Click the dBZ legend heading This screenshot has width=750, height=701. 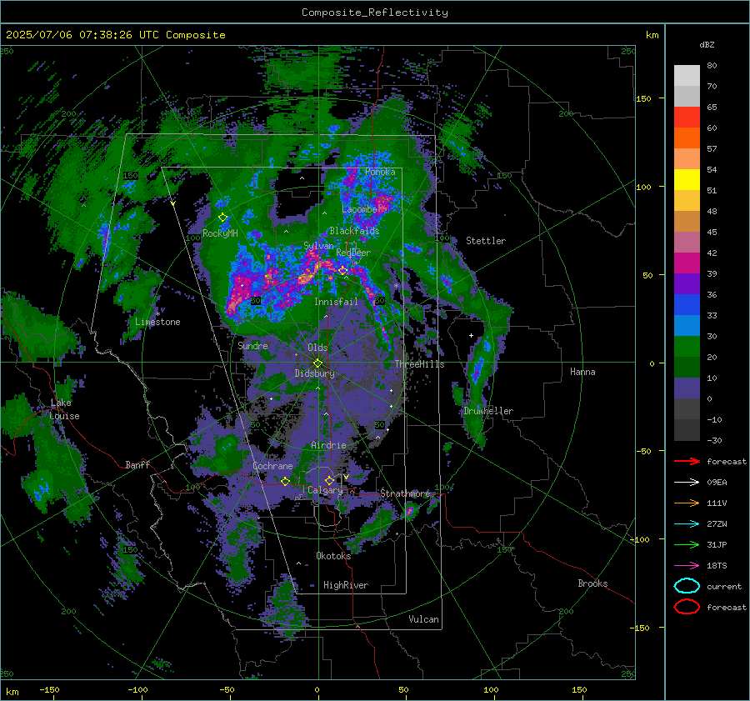coord(707,44)
